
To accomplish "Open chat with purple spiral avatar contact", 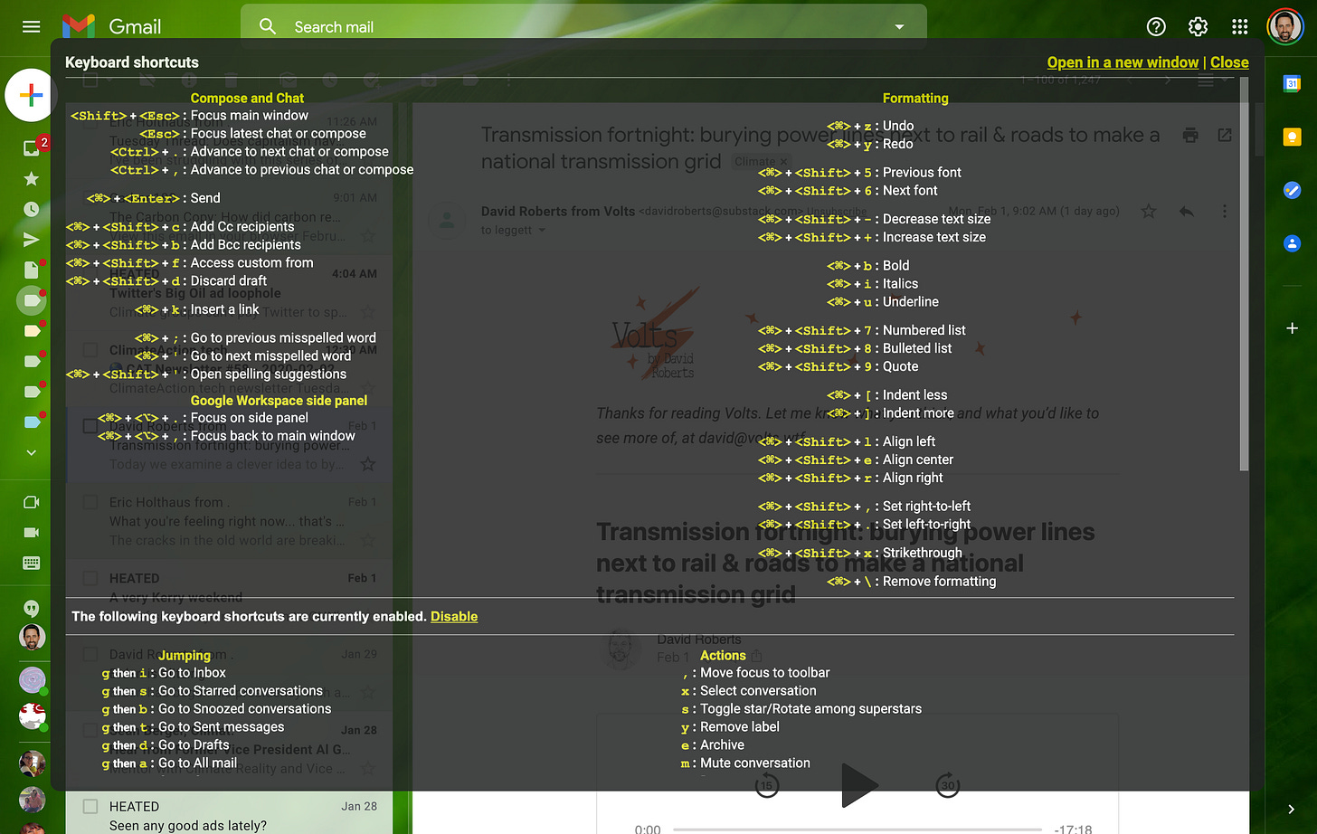I will coord(32,679).
